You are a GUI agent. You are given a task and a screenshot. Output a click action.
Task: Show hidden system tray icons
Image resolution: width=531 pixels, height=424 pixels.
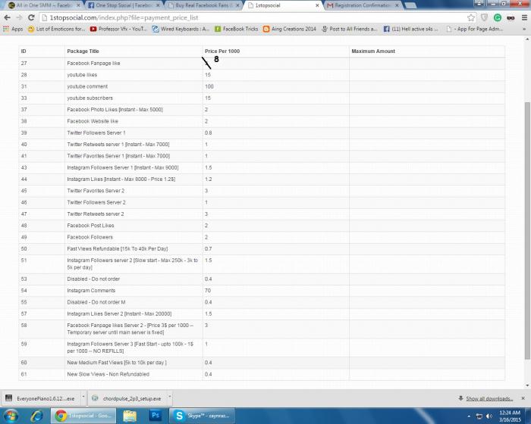[x=469, y=416]
